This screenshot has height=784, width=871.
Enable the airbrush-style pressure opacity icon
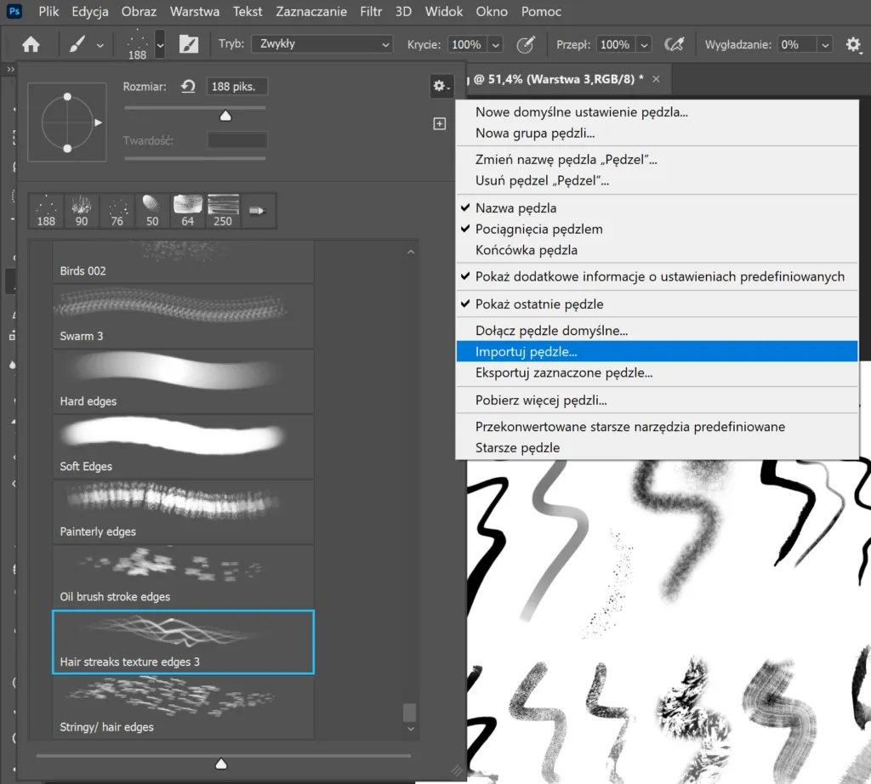(x=526, y=44)
